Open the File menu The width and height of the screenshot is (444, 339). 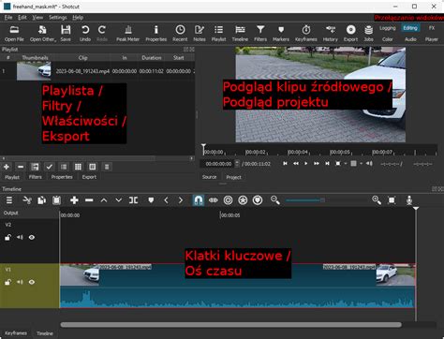[8, 18]
